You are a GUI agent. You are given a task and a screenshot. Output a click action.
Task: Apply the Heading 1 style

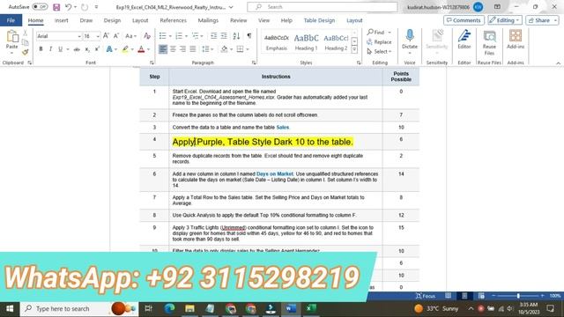click(306, 41)
